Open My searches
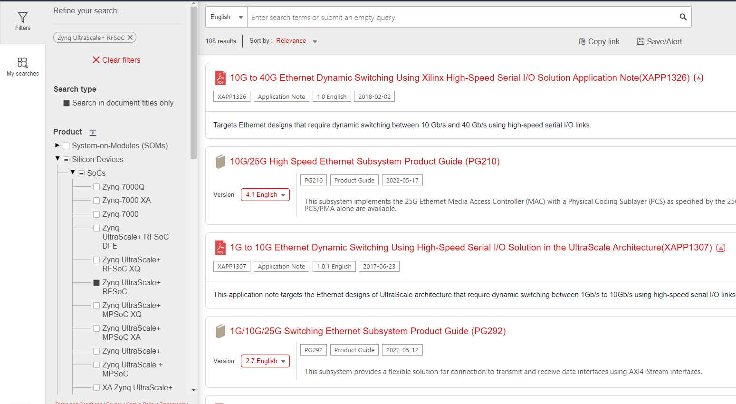 click(x=22, y=66)
